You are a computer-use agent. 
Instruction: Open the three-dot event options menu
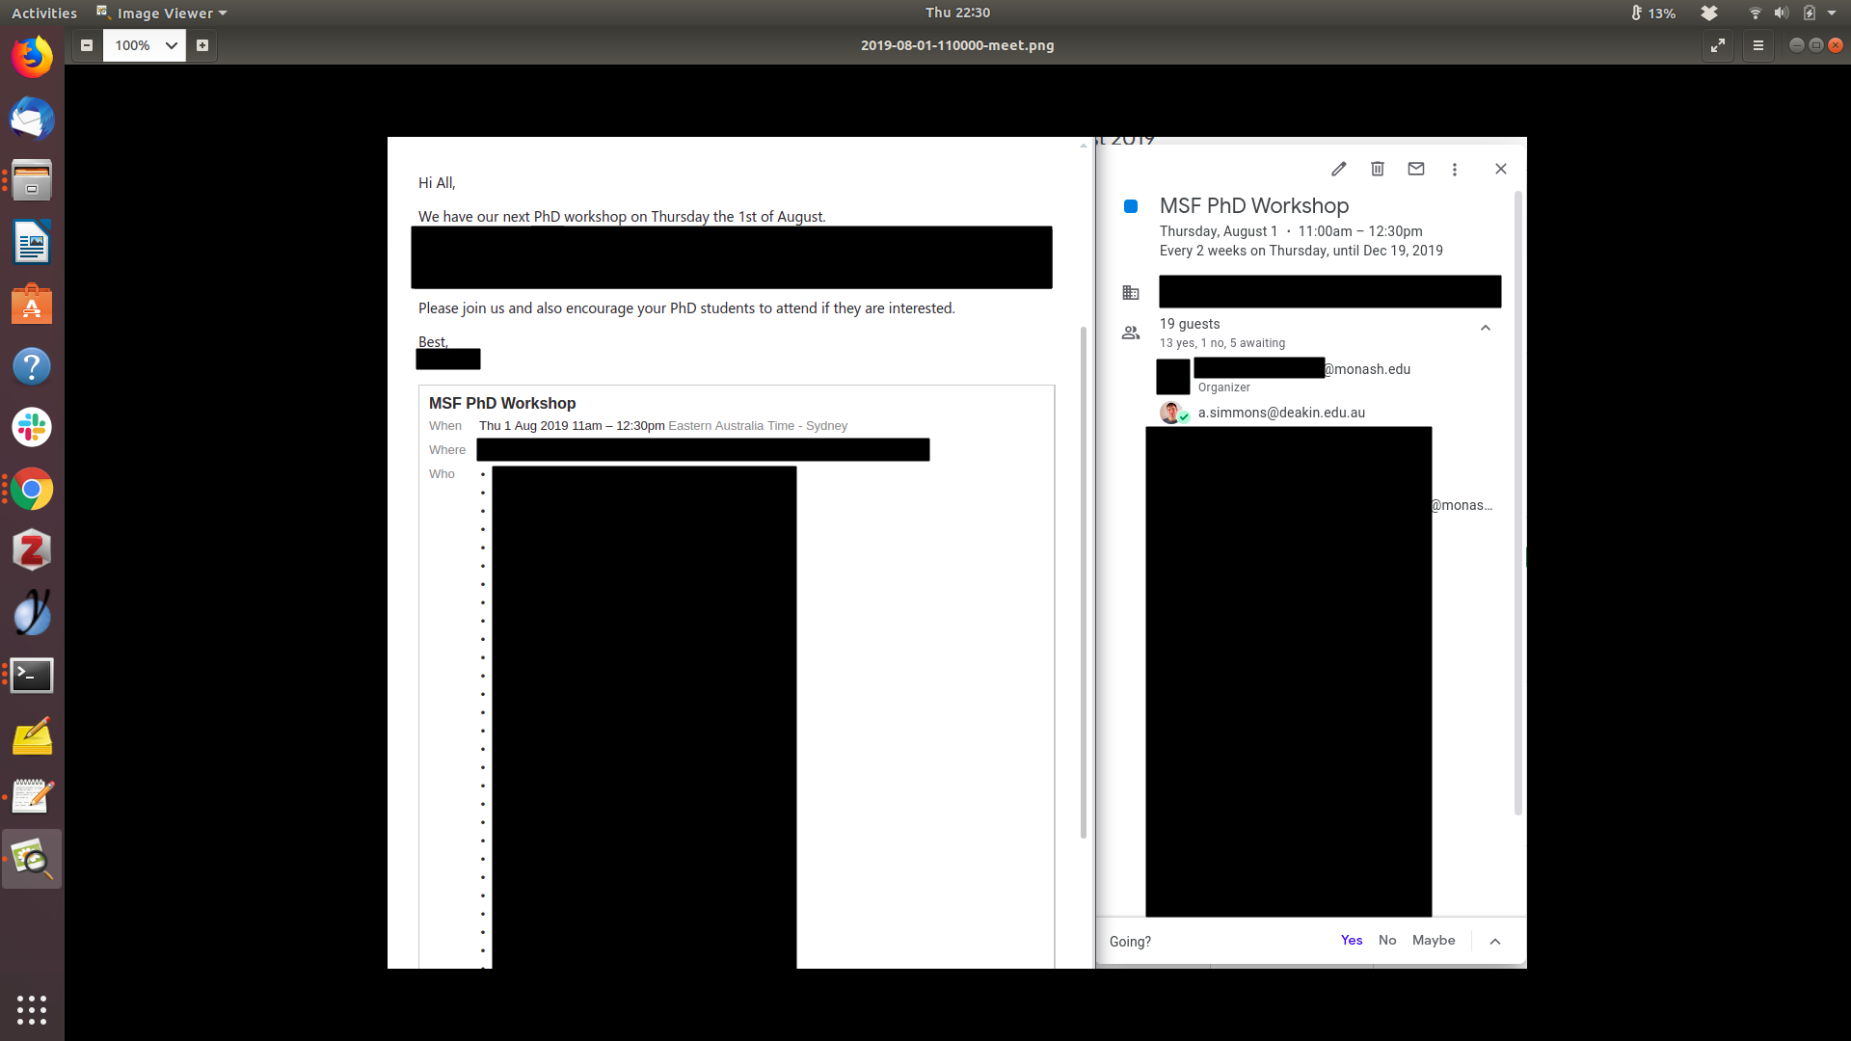tap(1454, 170)
